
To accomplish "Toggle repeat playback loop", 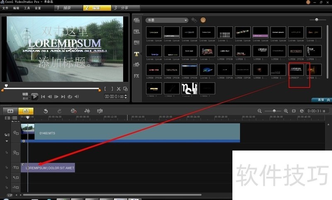I will tap(70, 97).
